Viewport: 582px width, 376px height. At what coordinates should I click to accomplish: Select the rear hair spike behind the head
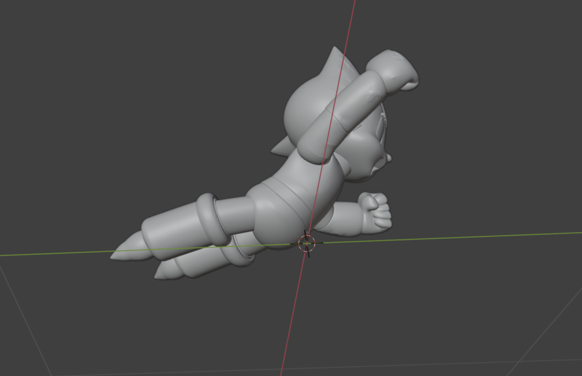coord(281,148)
